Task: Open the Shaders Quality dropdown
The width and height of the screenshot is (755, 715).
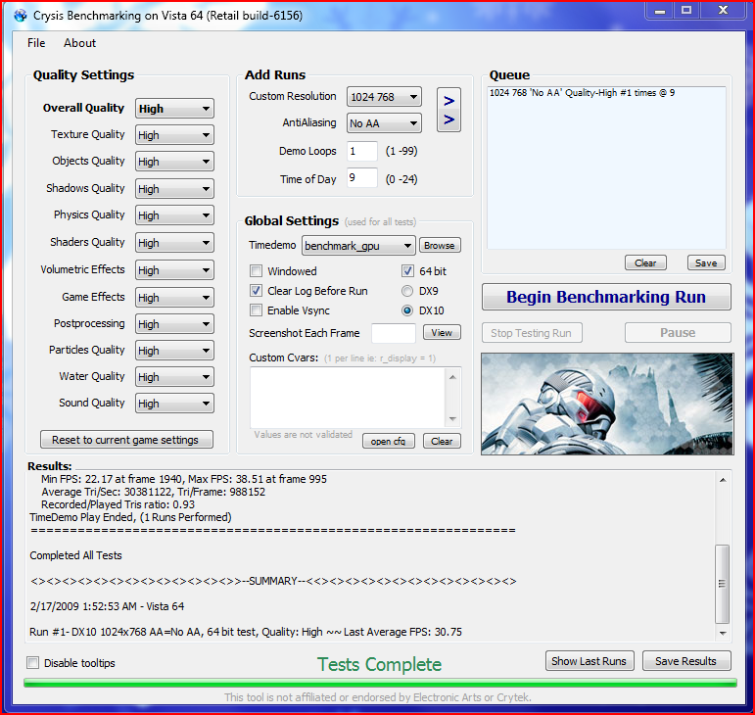Action: tap(174, 243)
